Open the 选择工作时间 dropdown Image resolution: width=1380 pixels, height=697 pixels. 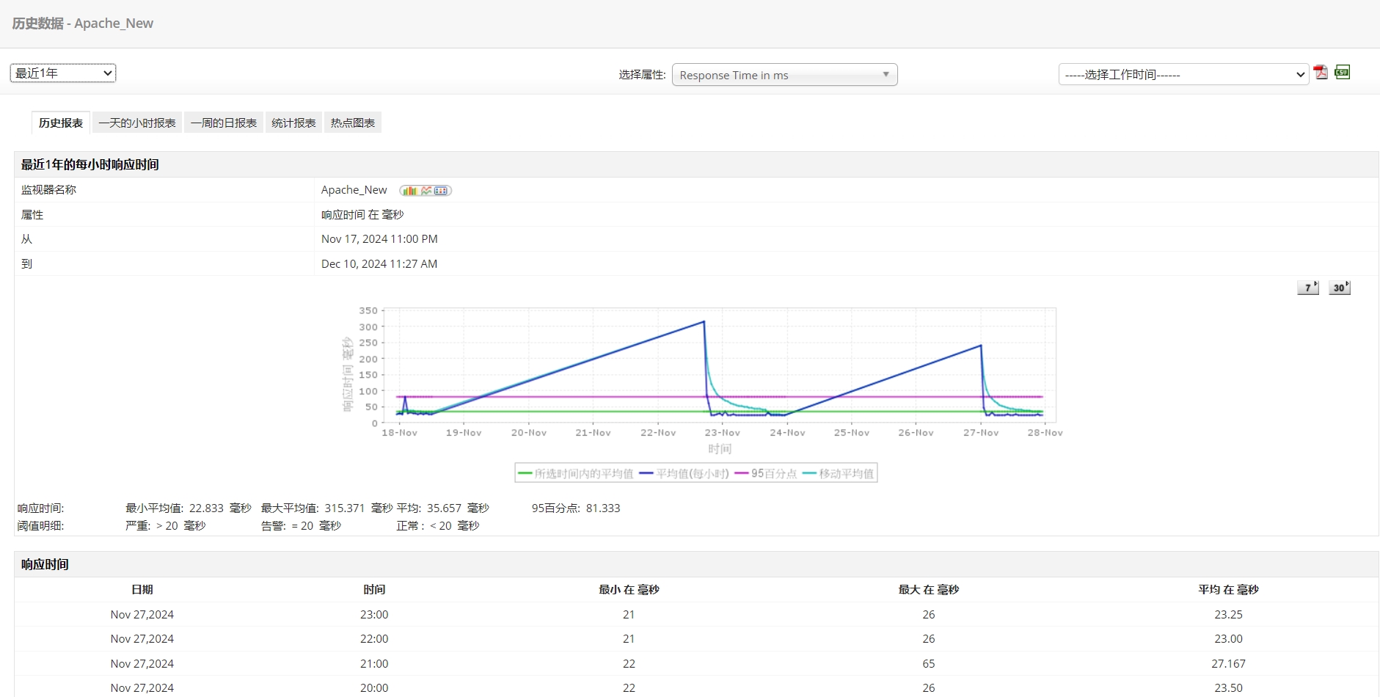click(x=1183, y=75)
